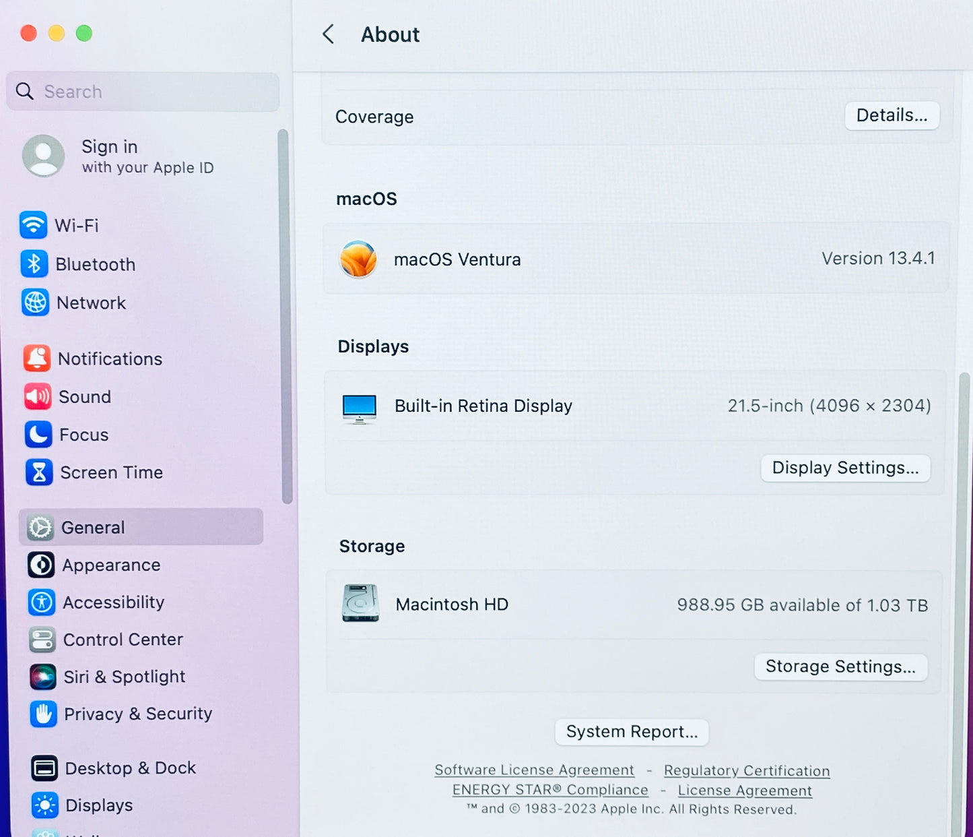Click the Siri & Spotlight icon
This screenshot has width=973, height=837.
pos(43,677)
